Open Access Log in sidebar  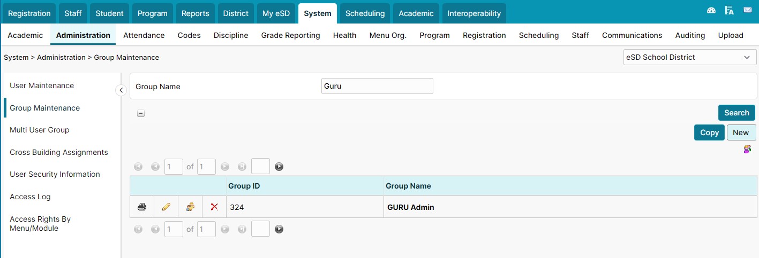(30, 197)
